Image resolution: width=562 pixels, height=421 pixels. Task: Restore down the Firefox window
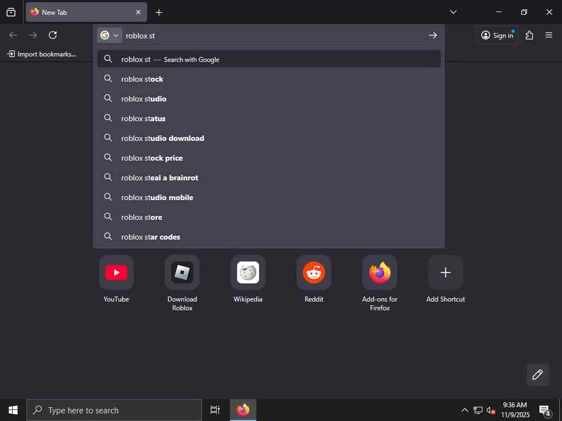(524, 12)
